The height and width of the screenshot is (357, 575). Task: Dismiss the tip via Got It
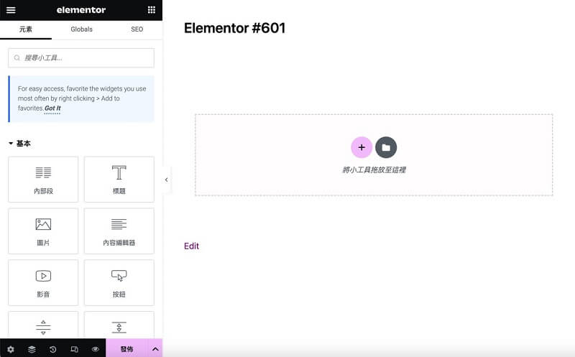coord(52,108)
